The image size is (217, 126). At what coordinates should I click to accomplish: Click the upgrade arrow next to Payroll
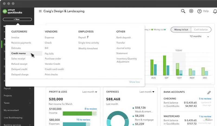(x=88, y=37)
